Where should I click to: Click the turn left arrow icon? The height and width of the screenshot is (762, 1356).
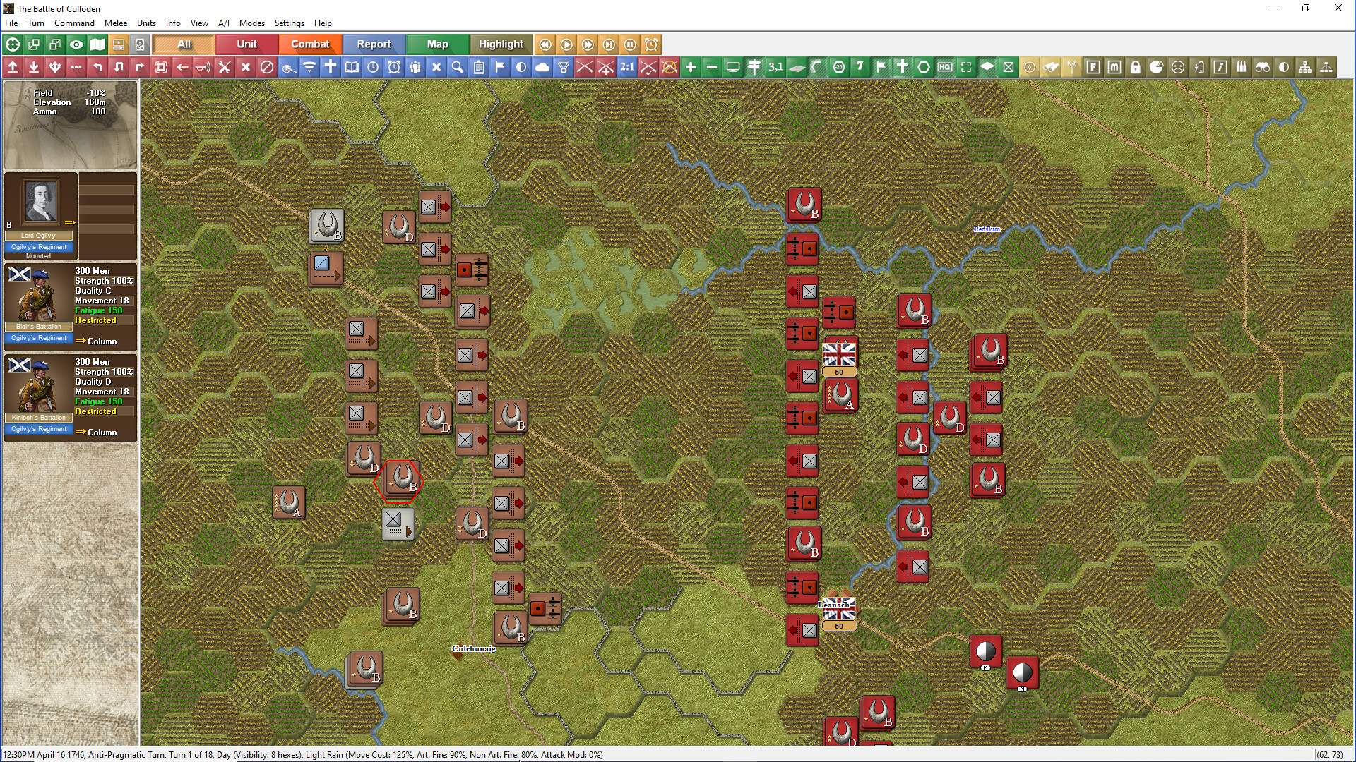click(x=97, y=67)
